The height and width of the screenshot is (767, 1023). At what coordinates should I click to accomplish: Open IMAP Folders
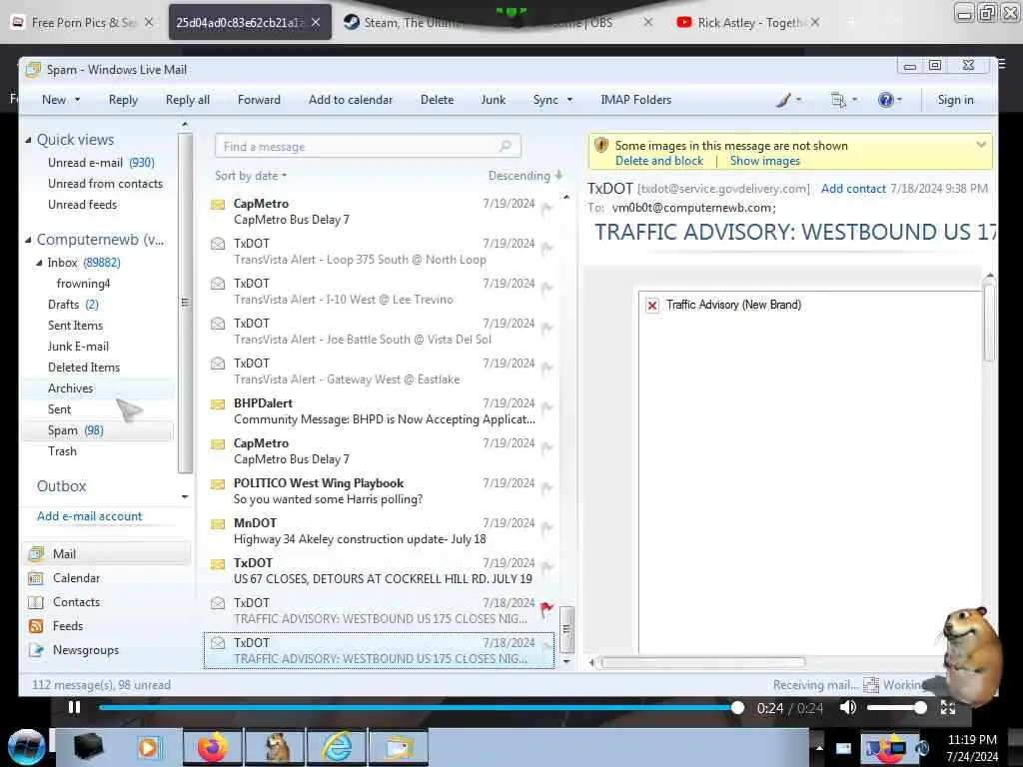click(635, 100)
